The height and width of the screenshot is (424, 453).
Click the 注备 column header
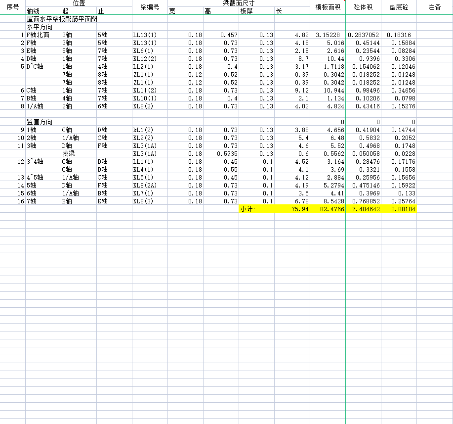tap(434, 7)
